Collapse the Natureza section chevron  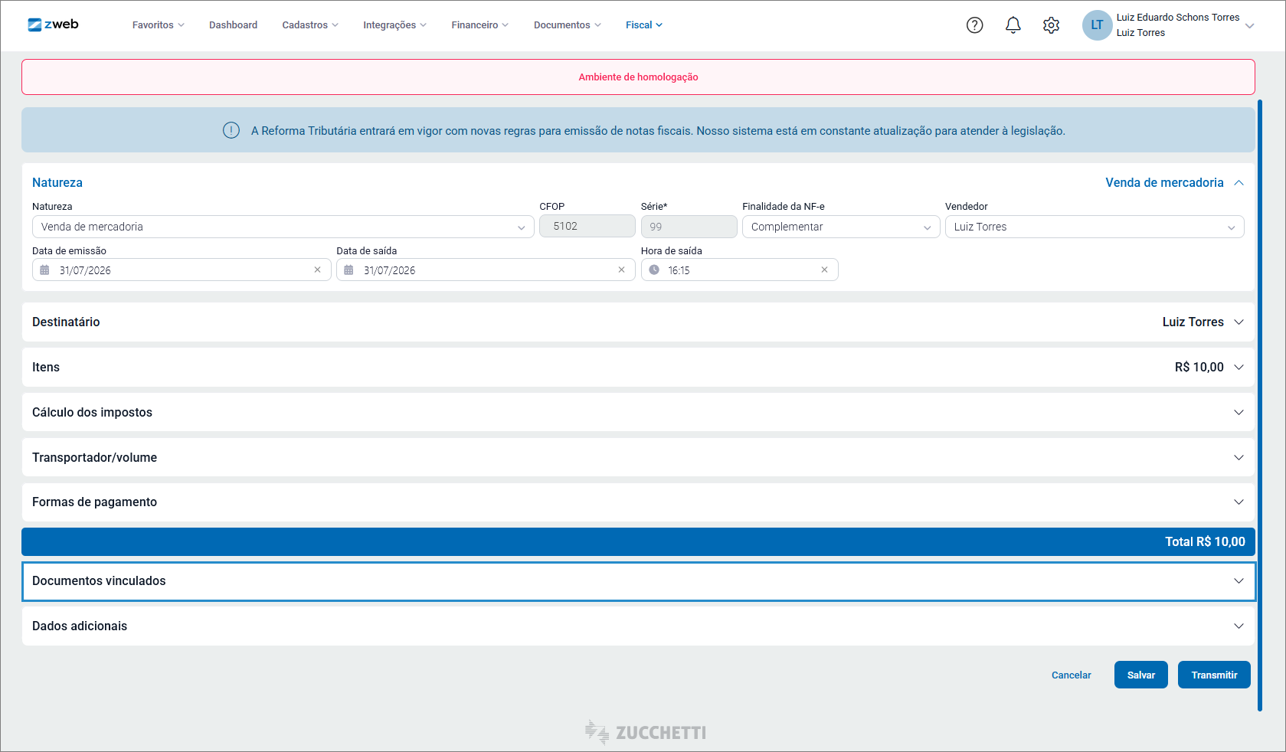(1239, 182)
